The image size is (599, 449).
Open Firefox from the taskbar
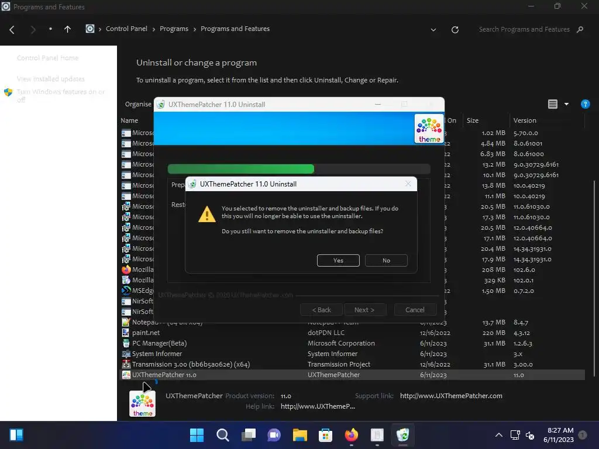[x=352, y=435]
